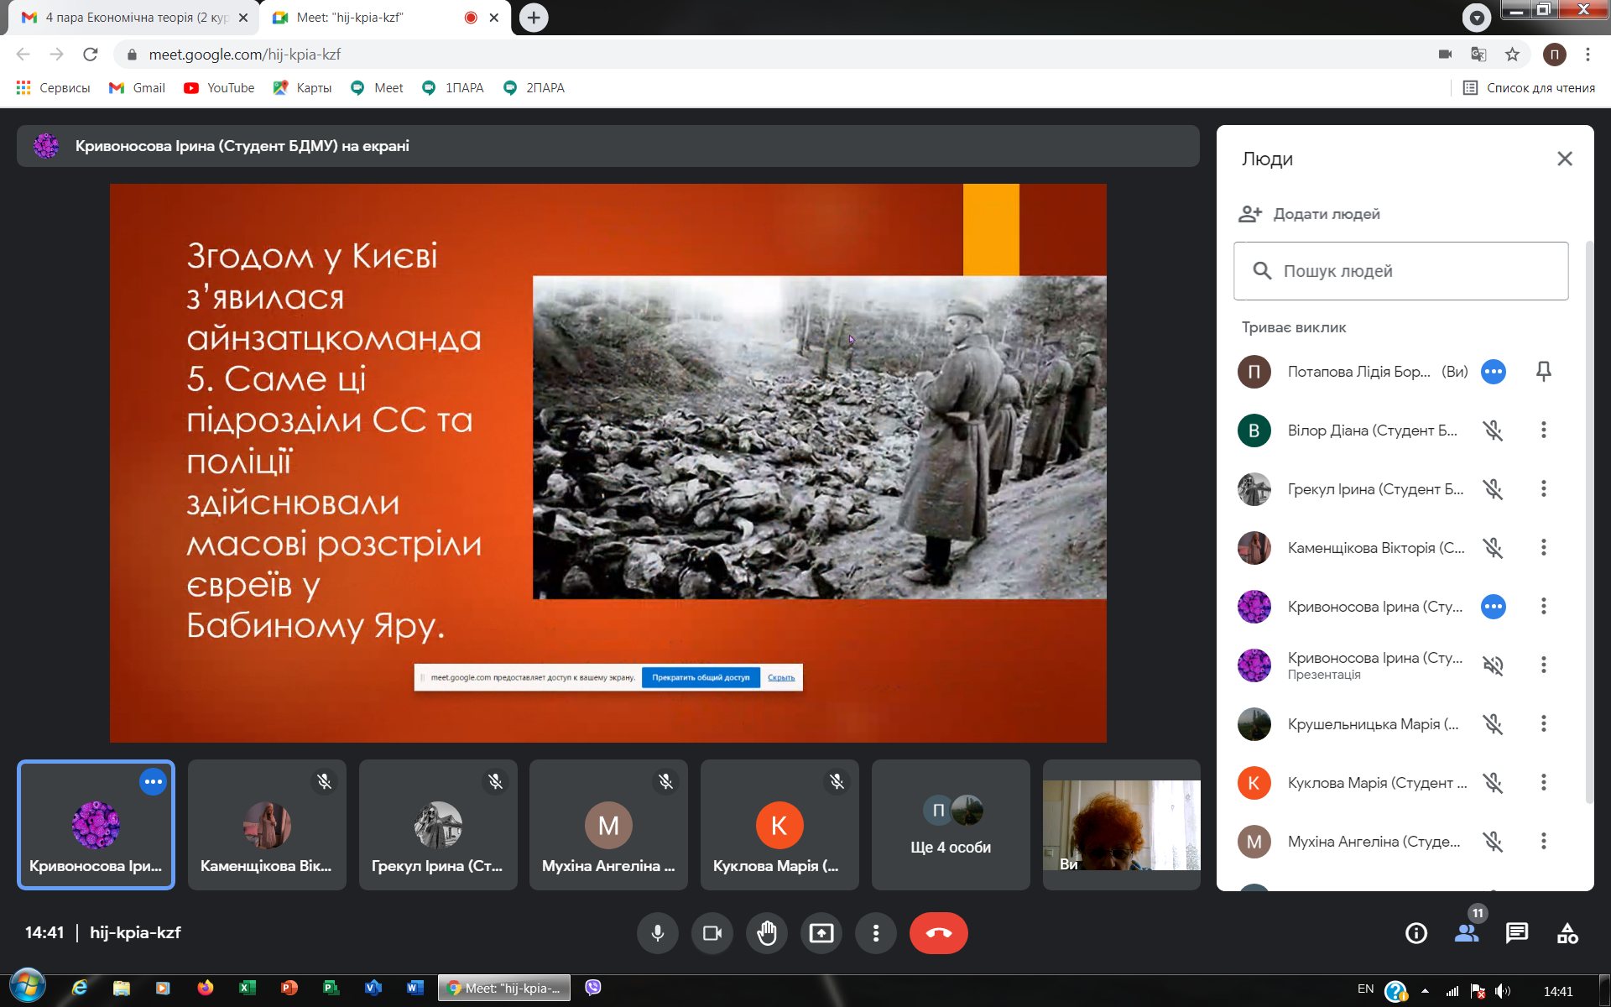1611x1007 pixels.
Task: Open the activities shapes icon
Action: point(1567,933)
